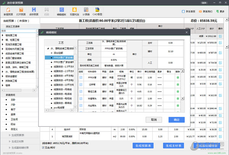
Task: Open the 更多 menu in the top bar
Action: point(220,11)
